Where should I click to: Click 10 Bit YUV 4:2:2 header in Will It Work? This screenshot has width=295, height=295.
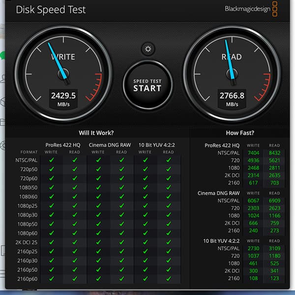point(156,145)
